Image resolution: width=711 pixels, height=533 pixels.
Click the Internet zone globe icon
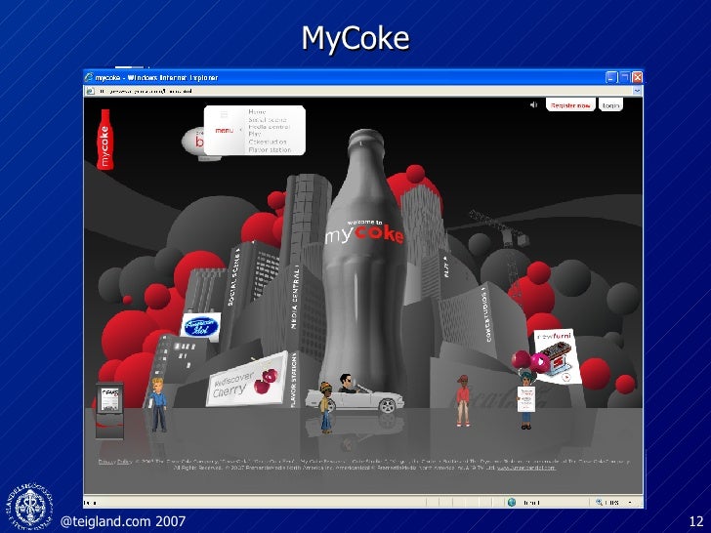[512, 502]
